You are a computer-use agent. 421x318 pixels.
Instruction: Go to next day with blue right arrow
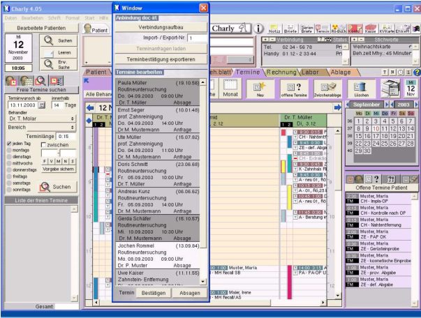[337, 107]
